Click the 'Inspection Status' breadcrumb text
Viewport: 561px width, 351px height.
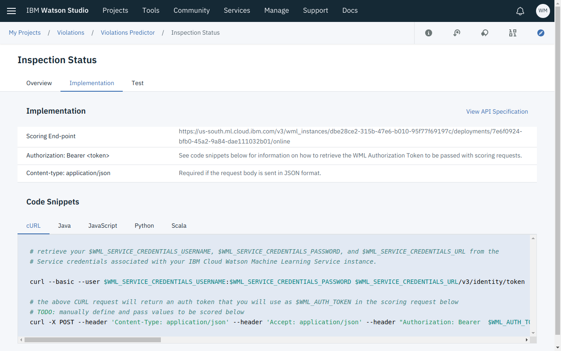click(195, 32)
